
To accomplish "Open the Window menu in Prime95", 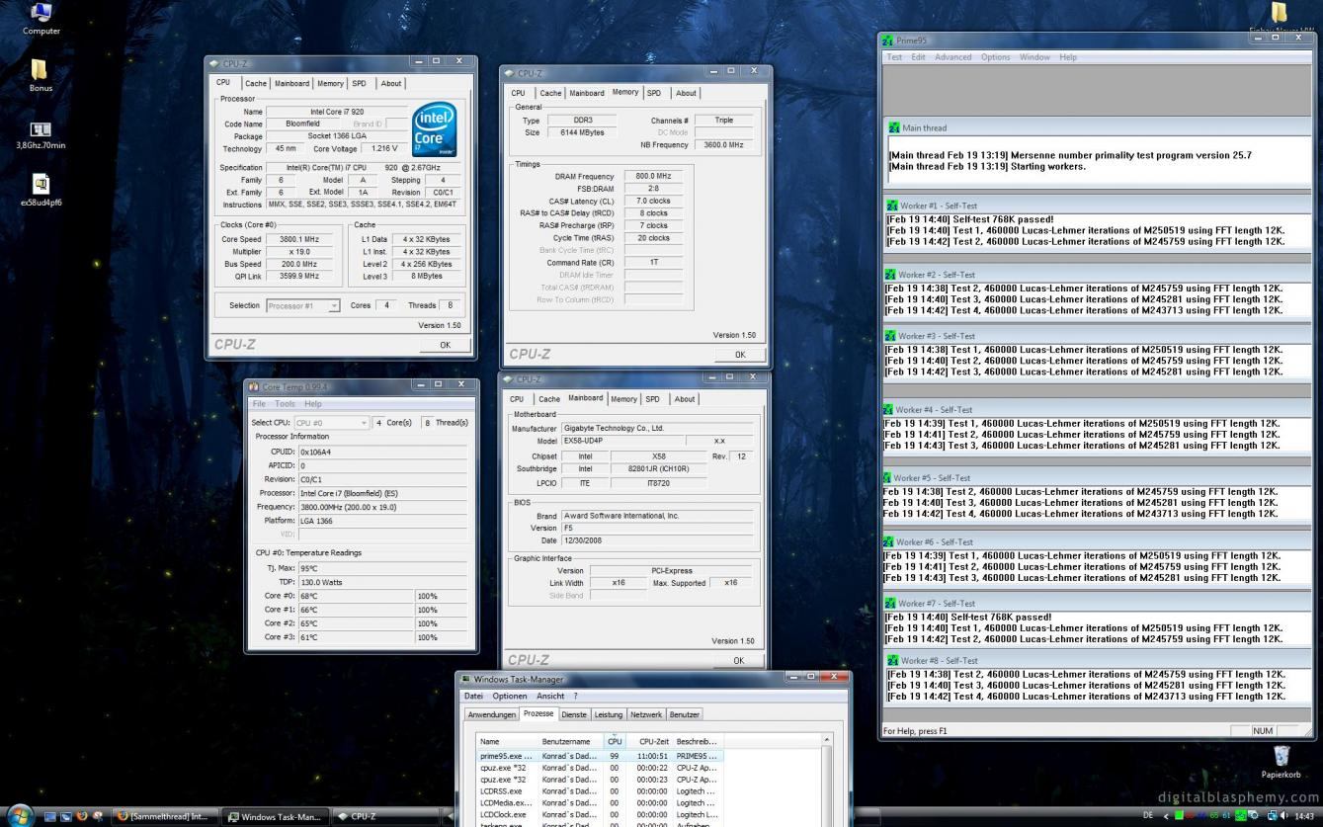I will coord(1034,57).
